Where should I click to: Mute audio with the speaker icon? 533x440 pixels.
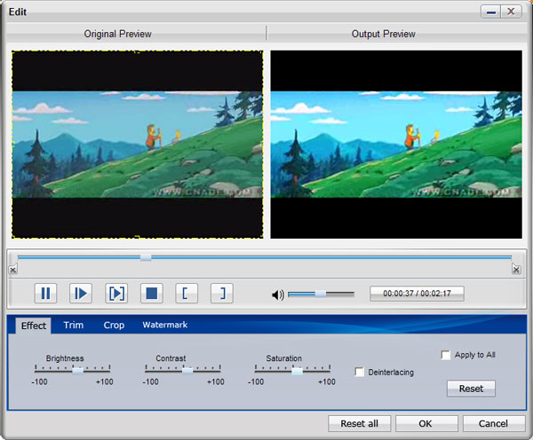[x=278, y=295]
